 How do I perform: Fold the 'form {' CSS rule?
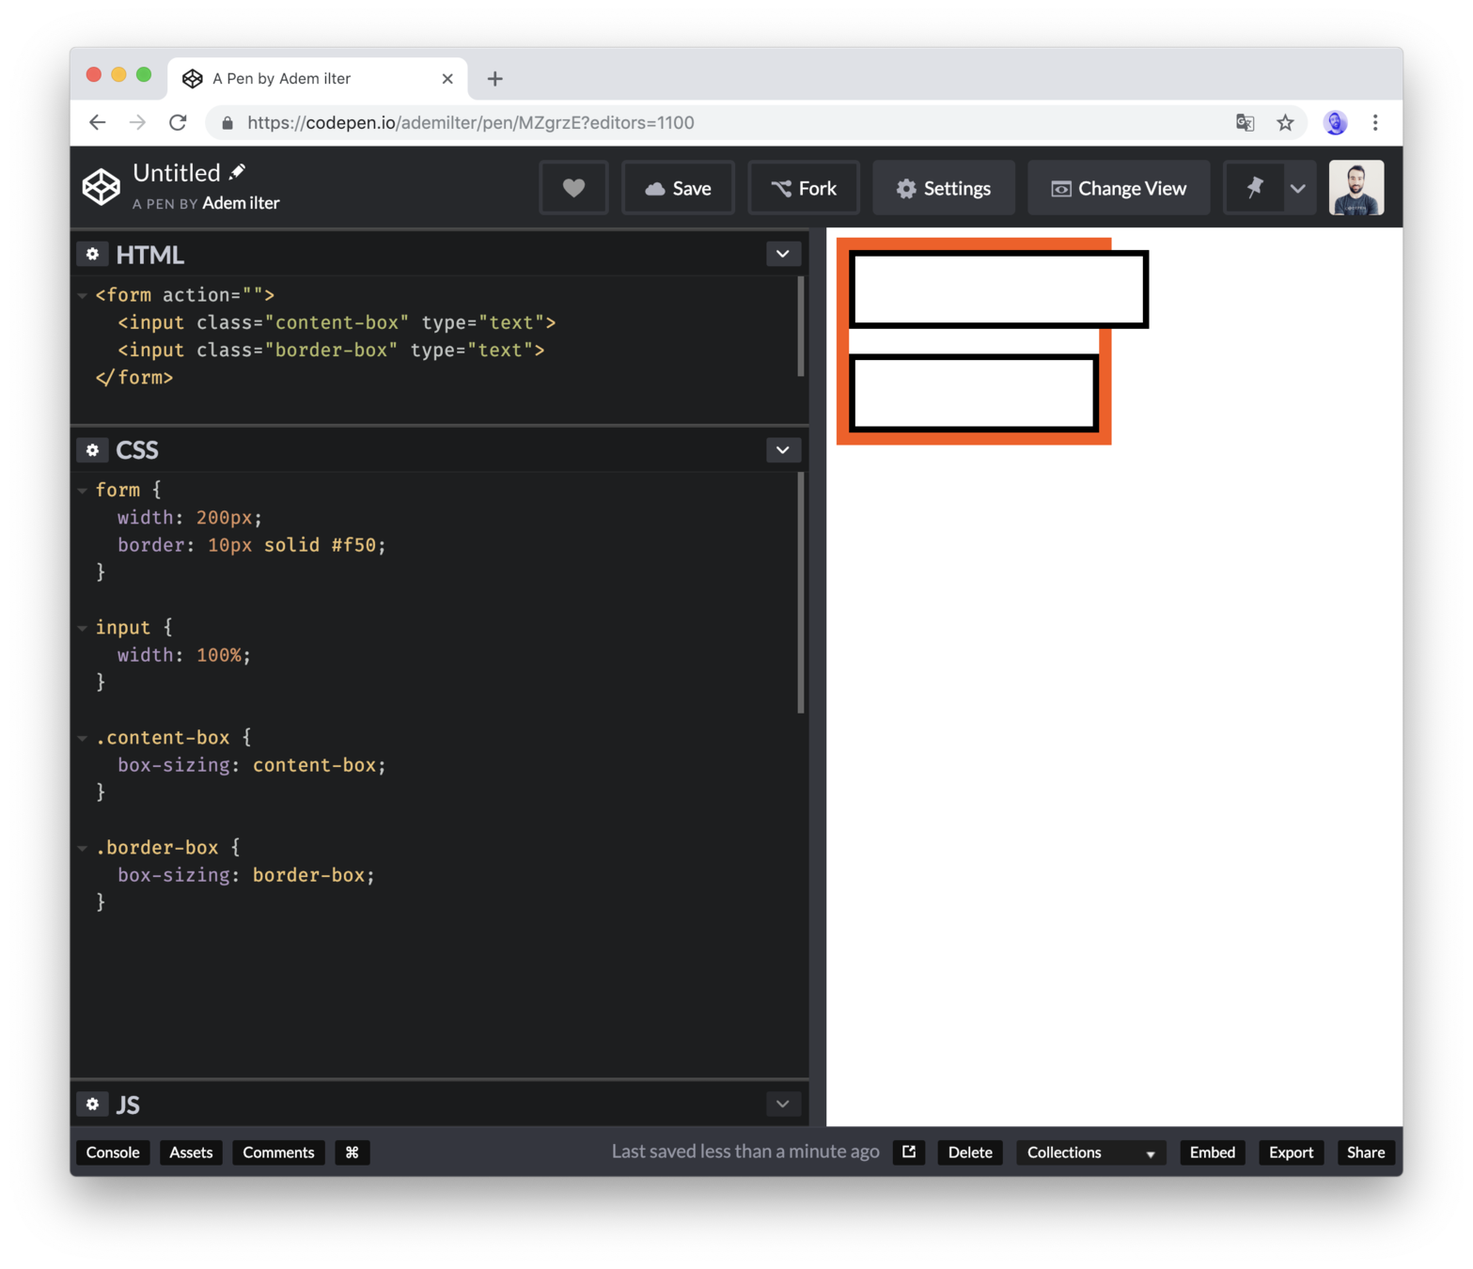(83, 491)
